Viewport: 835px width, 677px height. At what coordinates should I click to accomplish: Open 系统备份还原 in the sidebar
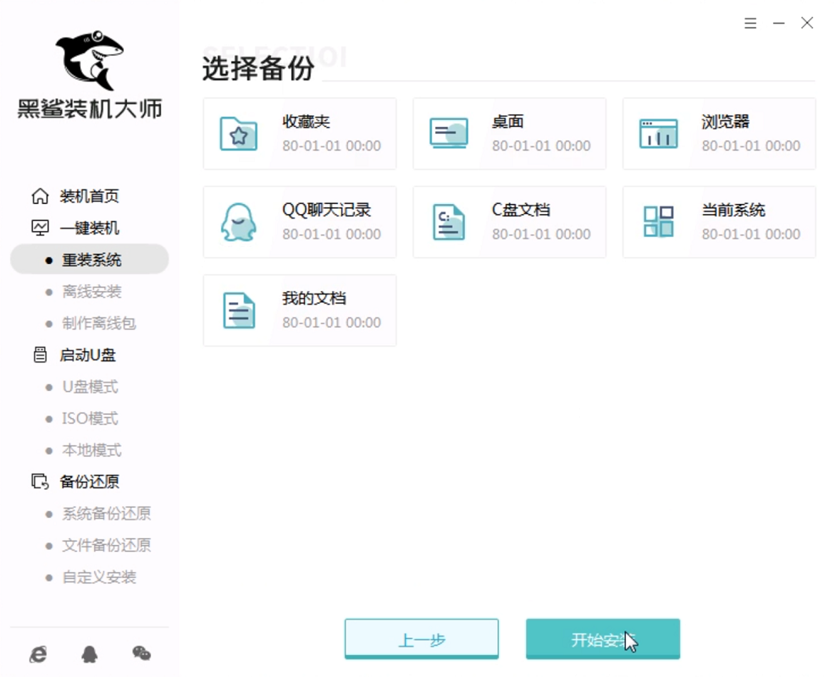pyautogui.click(x=107, y=514)
